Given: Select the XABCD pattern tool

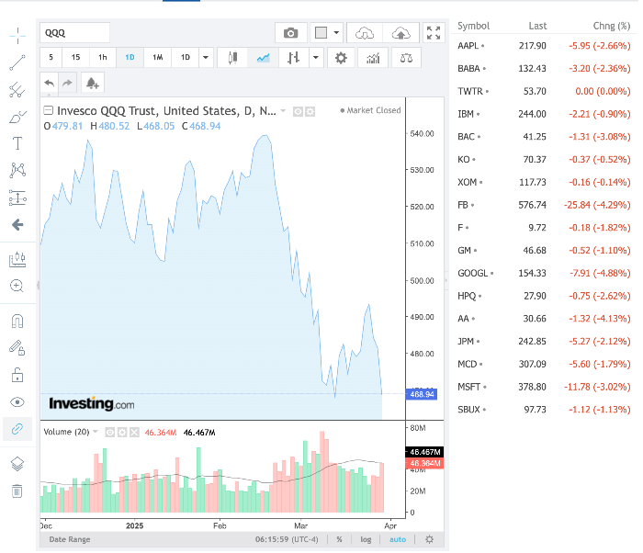Looking at the screenshot, I should [17, 170].
